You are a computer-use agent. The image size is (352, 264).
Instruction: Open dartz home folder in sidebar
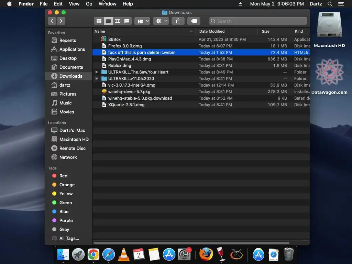68,85
